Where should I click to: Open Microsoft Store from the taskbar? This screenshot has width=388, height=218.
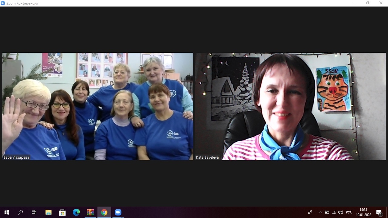pos(62,212)
